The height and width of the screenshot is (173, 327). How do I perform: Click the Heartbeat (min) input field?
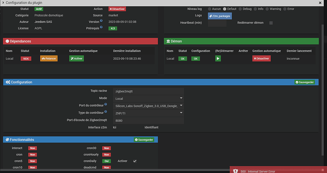coord(217,23)
